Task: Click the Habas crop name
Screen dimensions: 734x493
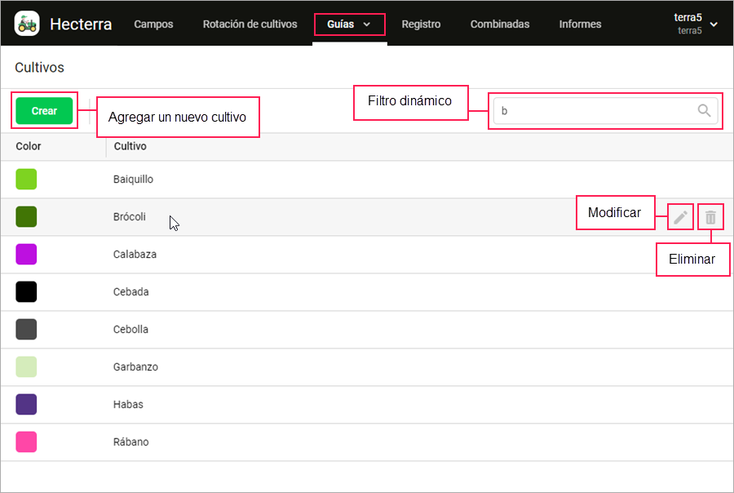Action: point(128,404)
